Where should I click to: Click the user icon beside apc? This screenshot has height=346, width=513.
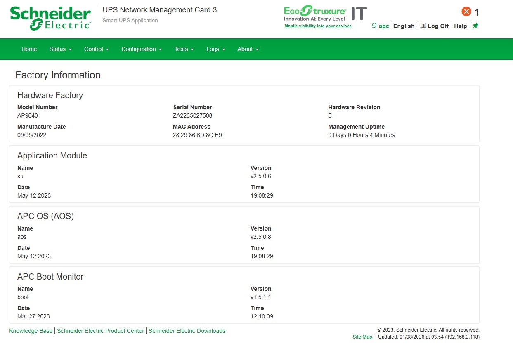[374, 26]
